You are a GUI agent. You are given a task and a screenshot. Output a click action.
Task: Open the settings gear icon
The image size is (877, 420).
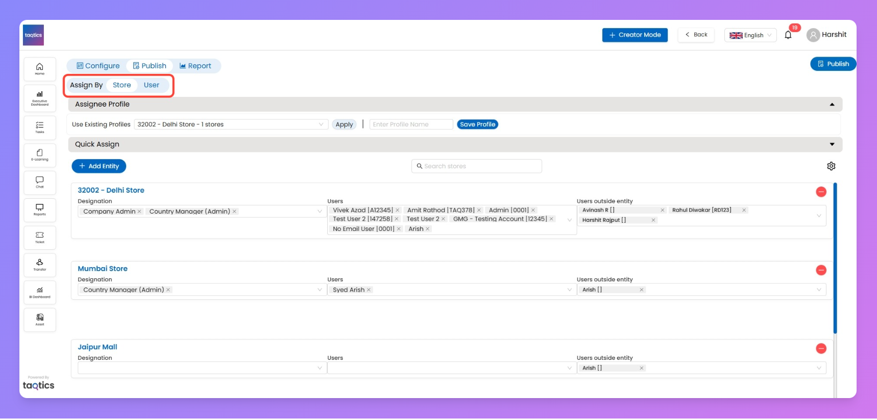(831, 166)
